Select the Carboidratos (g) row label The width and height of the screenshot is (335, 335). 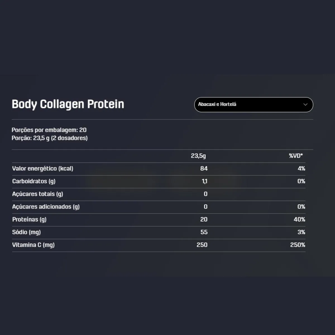pyautogui.click(x=34, y=181)
